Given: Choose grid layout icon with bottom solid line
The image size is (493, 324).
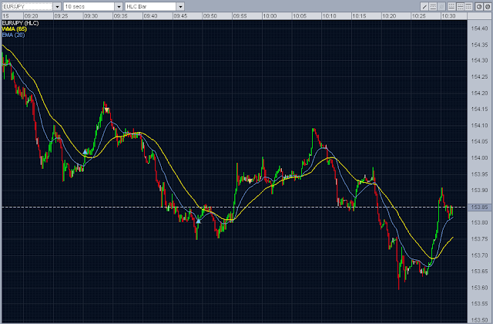Looking at the screenshot, I should click(x=451, y=6).
